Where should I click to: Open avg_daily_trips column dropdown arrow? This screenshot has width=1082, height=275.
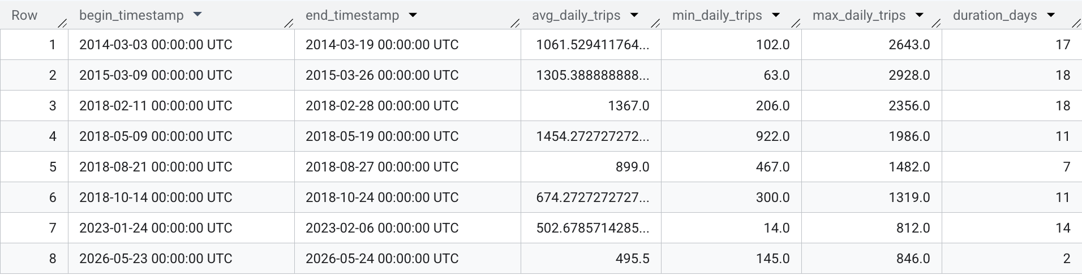634,15
